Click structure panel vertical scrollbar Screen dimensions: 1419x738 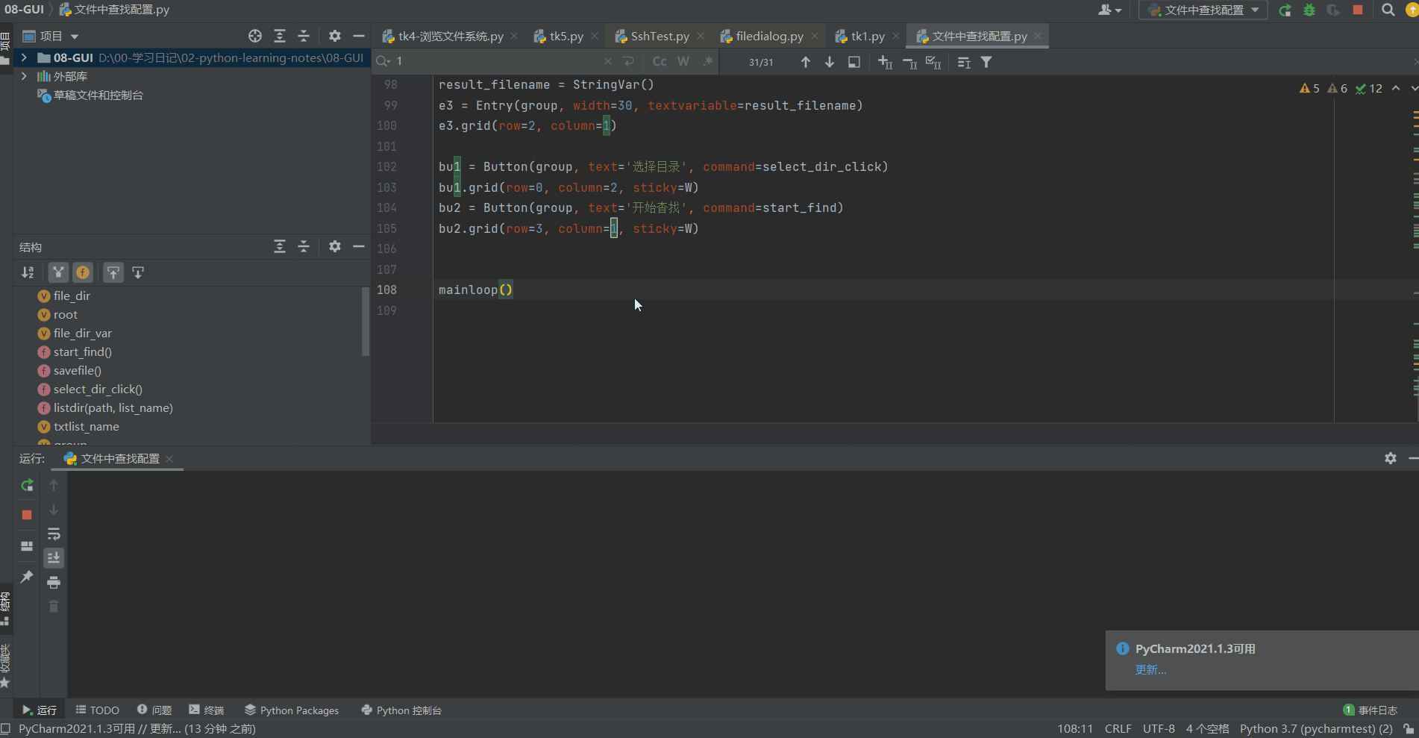tap(366, 322)
